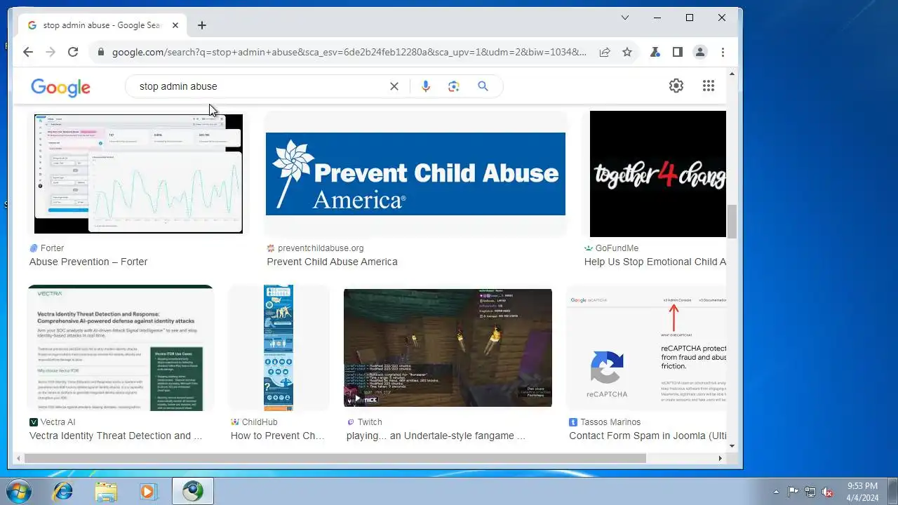This screenshot has height=505, width=898.
Task: Close the 'stop admin abuse' tab
Action: pyautogui.click(x=175, y=25)
